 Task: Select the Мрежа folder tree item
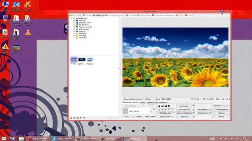coord(82,31)
